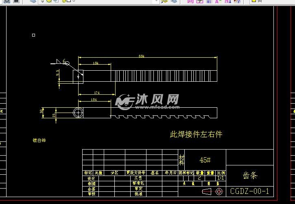Select the 154 dimension above the side view
Viewport: 295px width, 204px height.
tap(94, 100)
